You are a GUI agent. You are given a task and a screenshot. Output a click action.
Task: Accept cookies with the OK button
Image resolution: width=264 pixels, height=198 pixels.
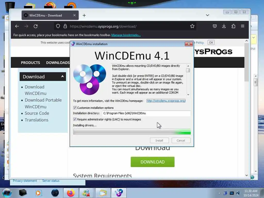click(211, 43)
